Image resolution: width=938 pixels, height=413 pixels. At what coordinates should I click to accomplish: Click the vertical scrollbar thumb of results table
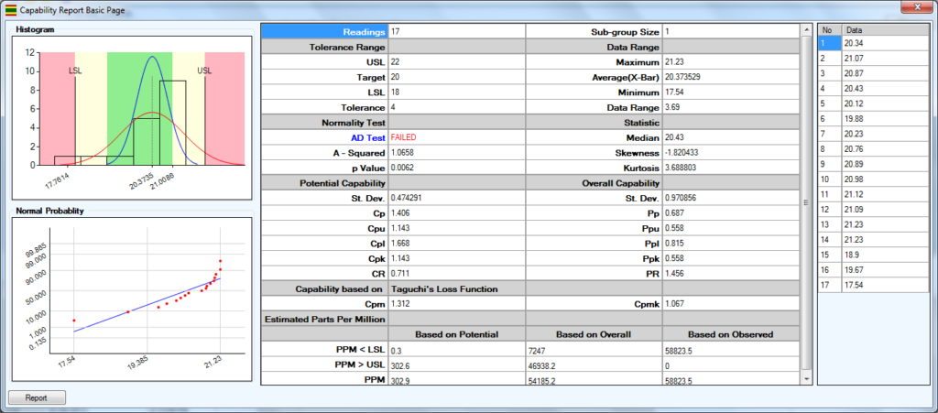(x=807, y=201)
